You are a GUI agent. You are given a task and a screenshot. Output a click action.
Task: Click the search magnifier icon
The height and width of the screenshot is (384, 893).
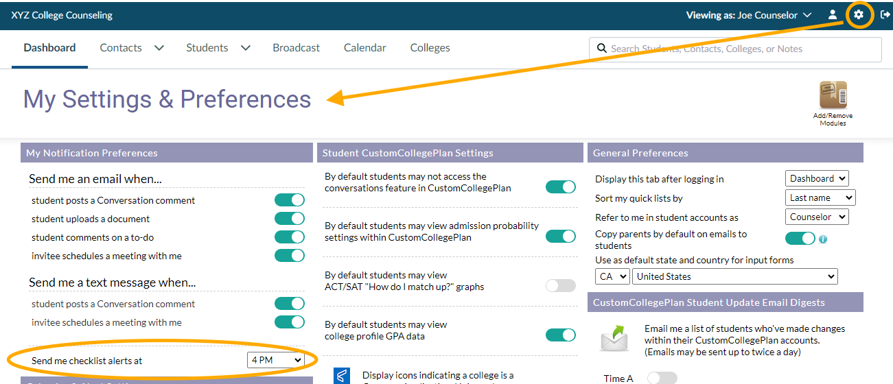(602, 49)
